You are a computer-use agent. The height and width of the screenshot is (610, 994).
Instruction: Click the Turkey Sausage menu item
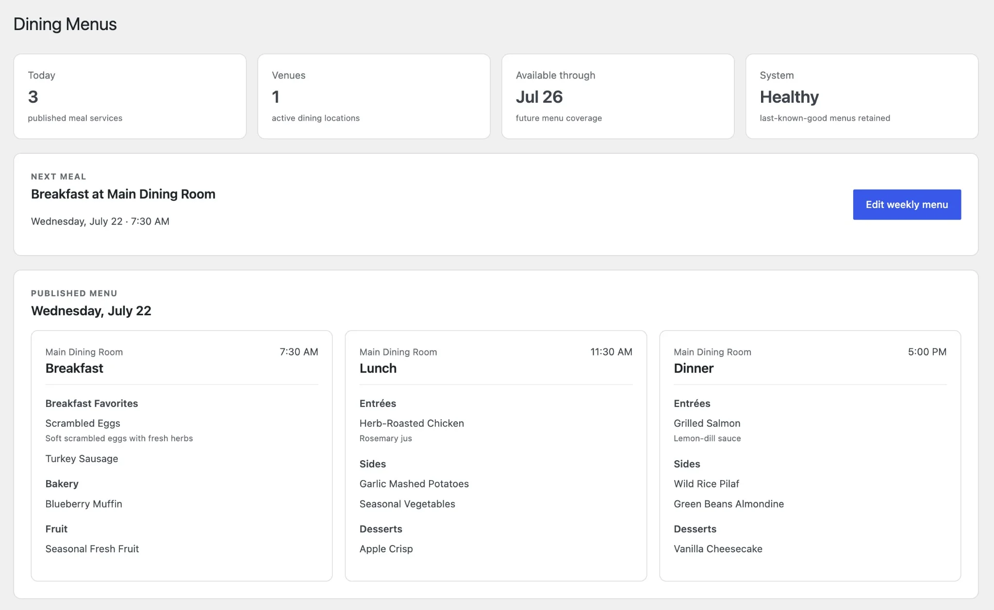pos(82,459)
